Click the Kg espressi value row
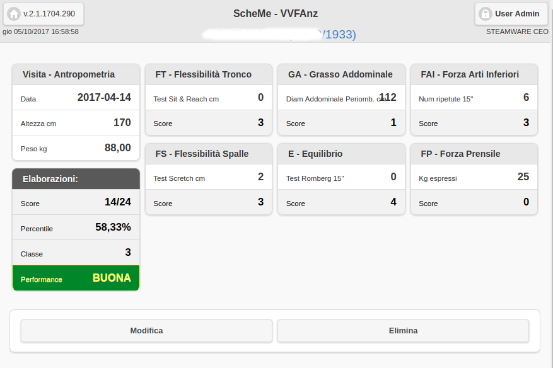The image size is (553, 368). click(474, 177)
